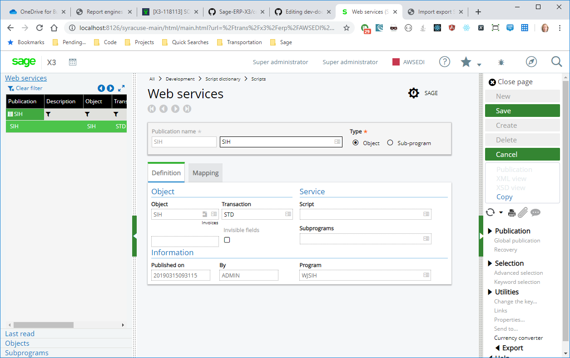Click the calendar icon in Sage header
This screenshot has height=358, width=570.
click(73, 62)
